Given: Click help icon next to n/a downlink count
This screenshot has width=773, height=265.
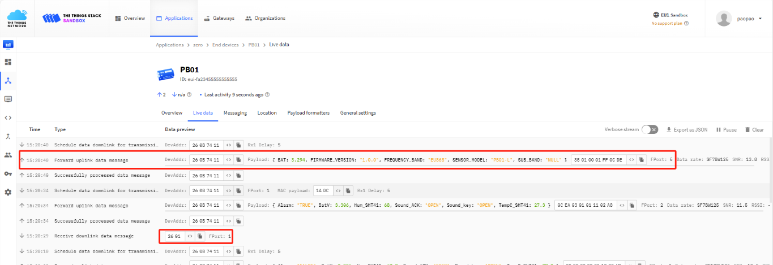Looking at the screenshot, I should click(189, 94).
